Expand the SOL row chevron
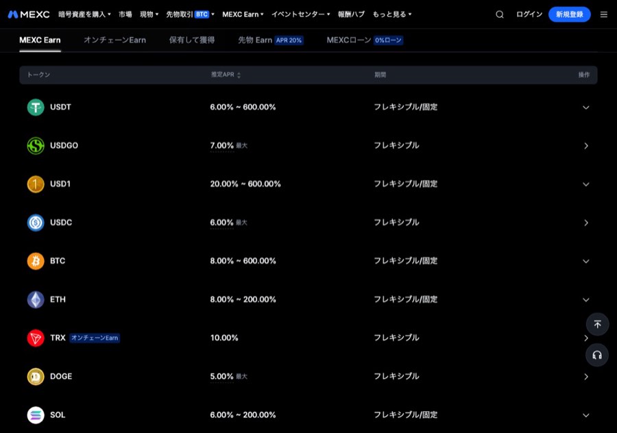This screenshot has width=617, height=433. [586, 415]
